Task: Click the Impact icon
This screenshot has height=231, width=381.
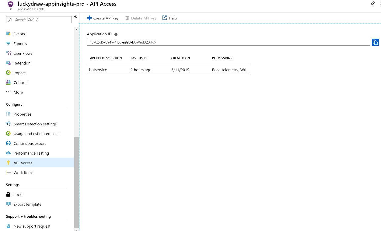Action: (9, 73)
